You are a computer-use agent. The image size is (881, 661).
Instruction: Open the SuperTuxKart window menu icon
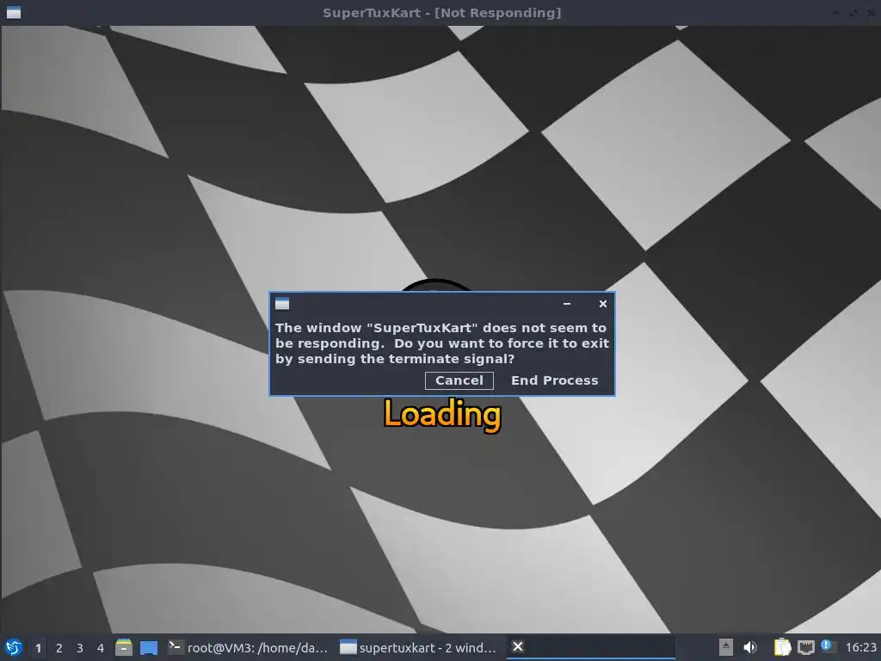[14, 12]
